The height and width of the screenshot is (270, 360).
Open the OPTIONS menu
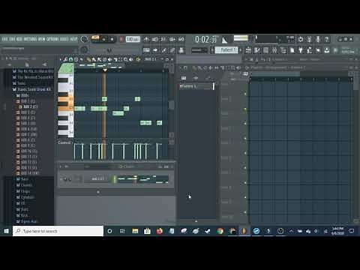click(x=52, y=39)
